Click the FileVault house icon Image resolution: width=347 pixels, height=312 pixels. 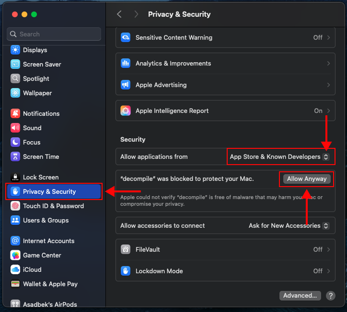click(x=126, y=249)
